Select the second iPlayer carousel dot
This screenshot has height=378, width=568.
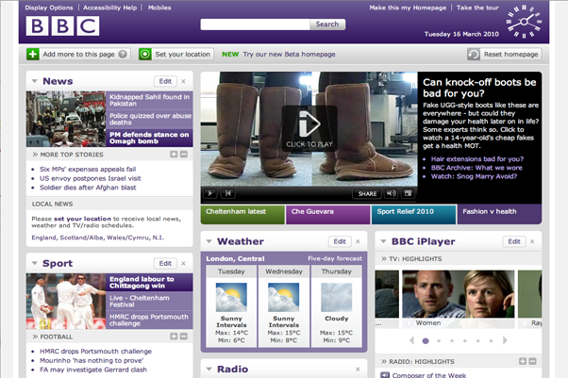tap(439, 340)
